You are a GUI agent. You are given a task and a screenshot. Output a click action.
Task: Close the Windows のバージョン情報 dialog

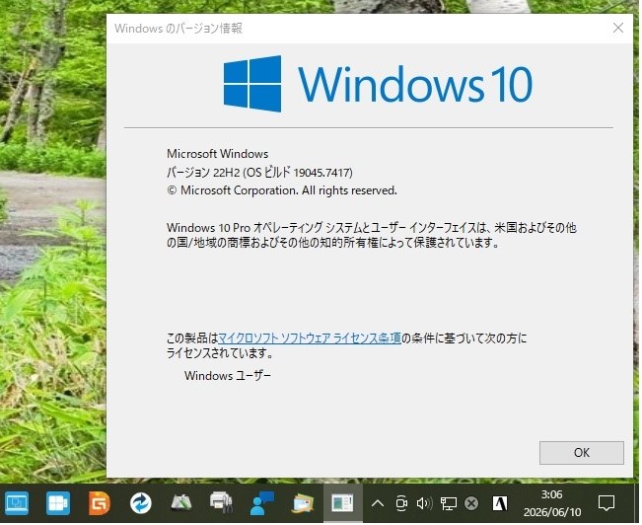coord(620,28)
